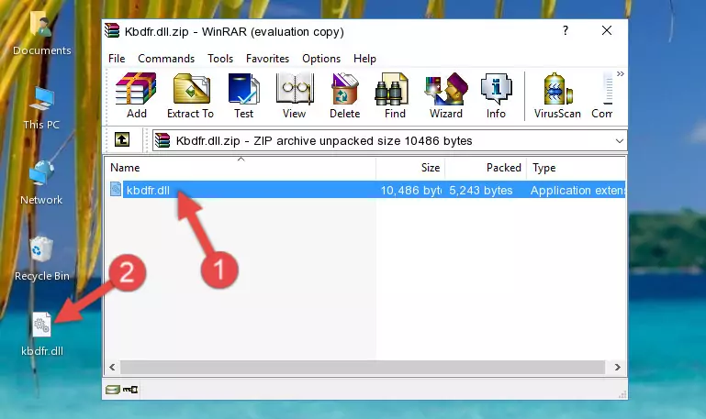Sort by Name column header
Image resolution: width=706 pixels, height=419 pixels.
[241, 168]
